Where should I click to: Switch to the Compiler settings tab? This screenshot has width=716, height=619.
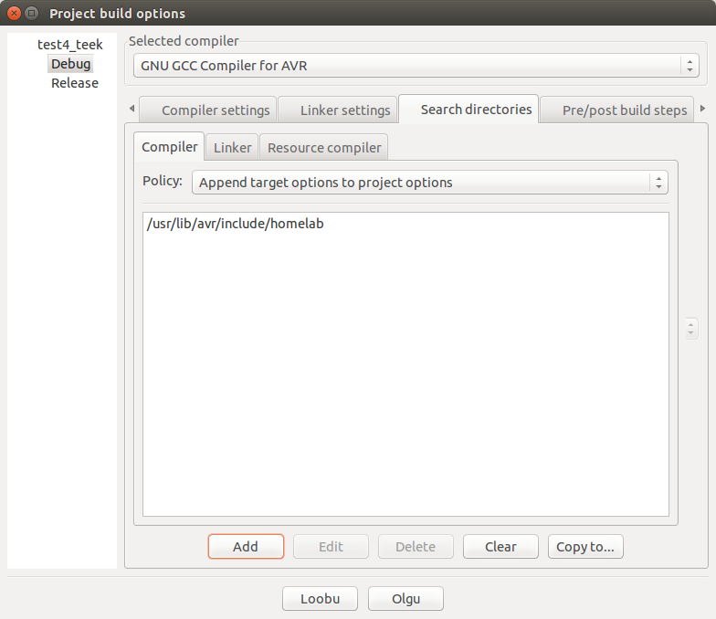click(x=216, y=110)
